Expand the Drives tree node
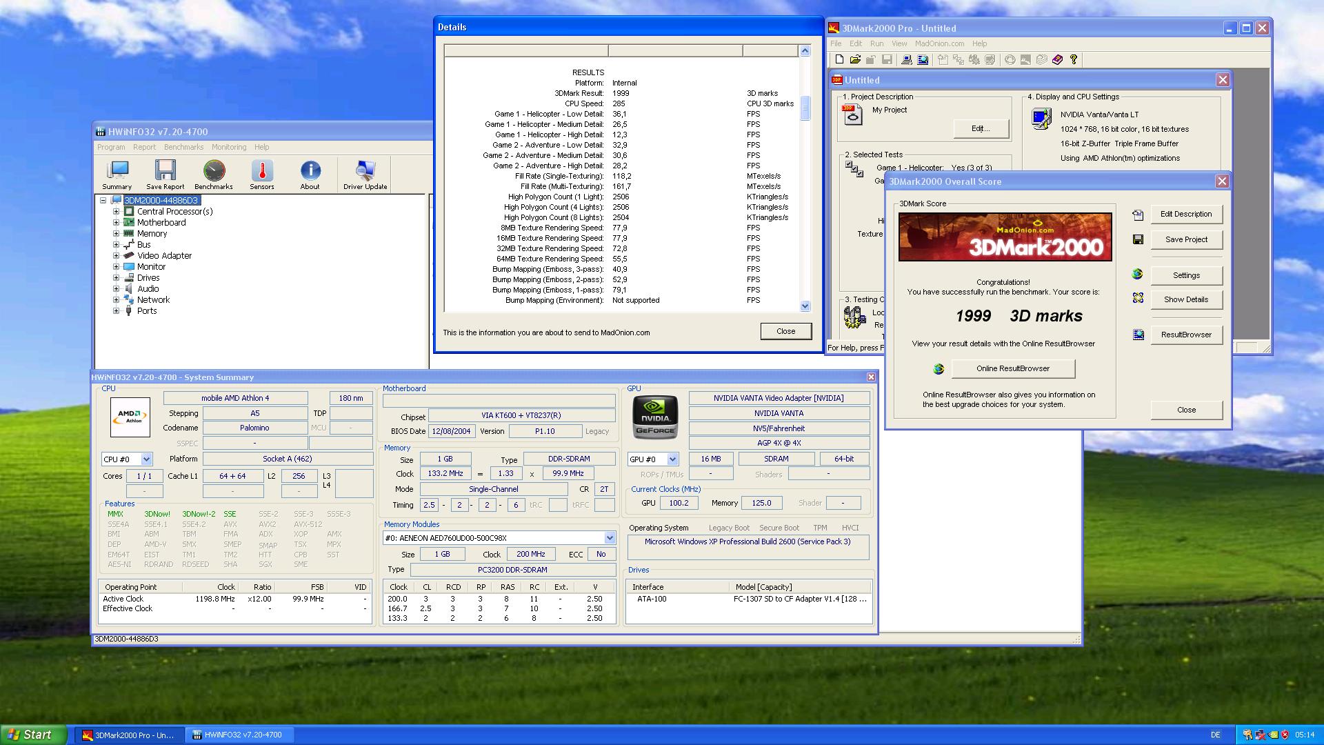 point(117,278)
